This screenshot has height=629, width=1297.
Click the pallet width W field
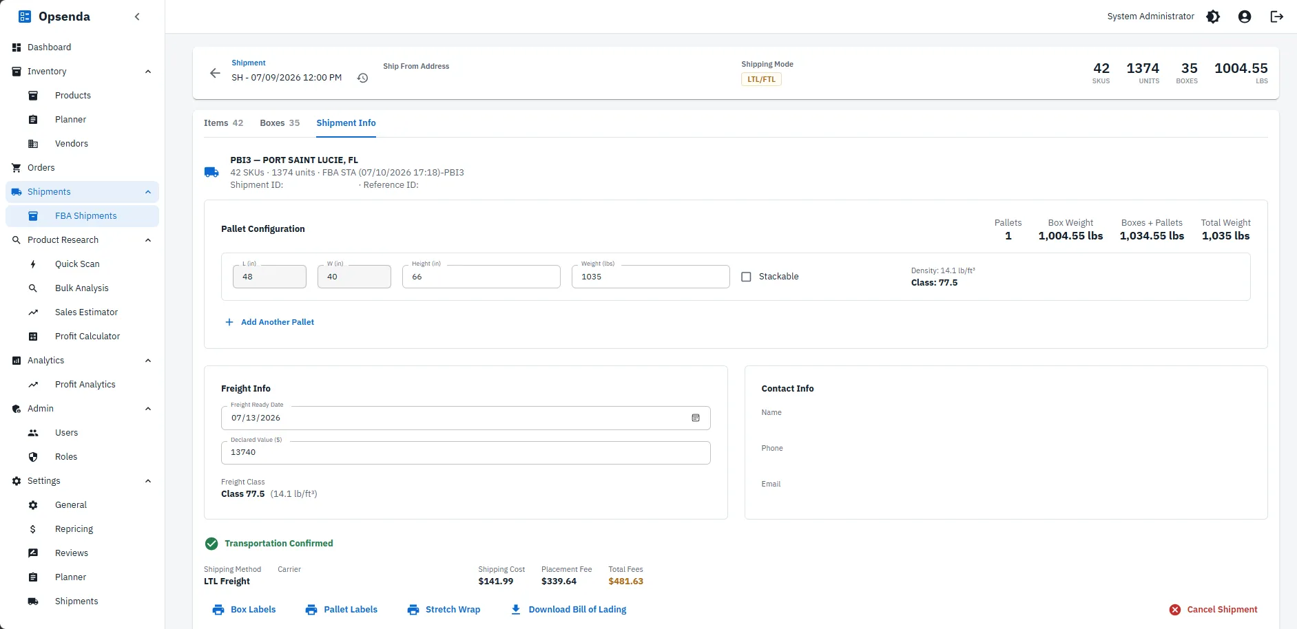[x=354, y=277]
